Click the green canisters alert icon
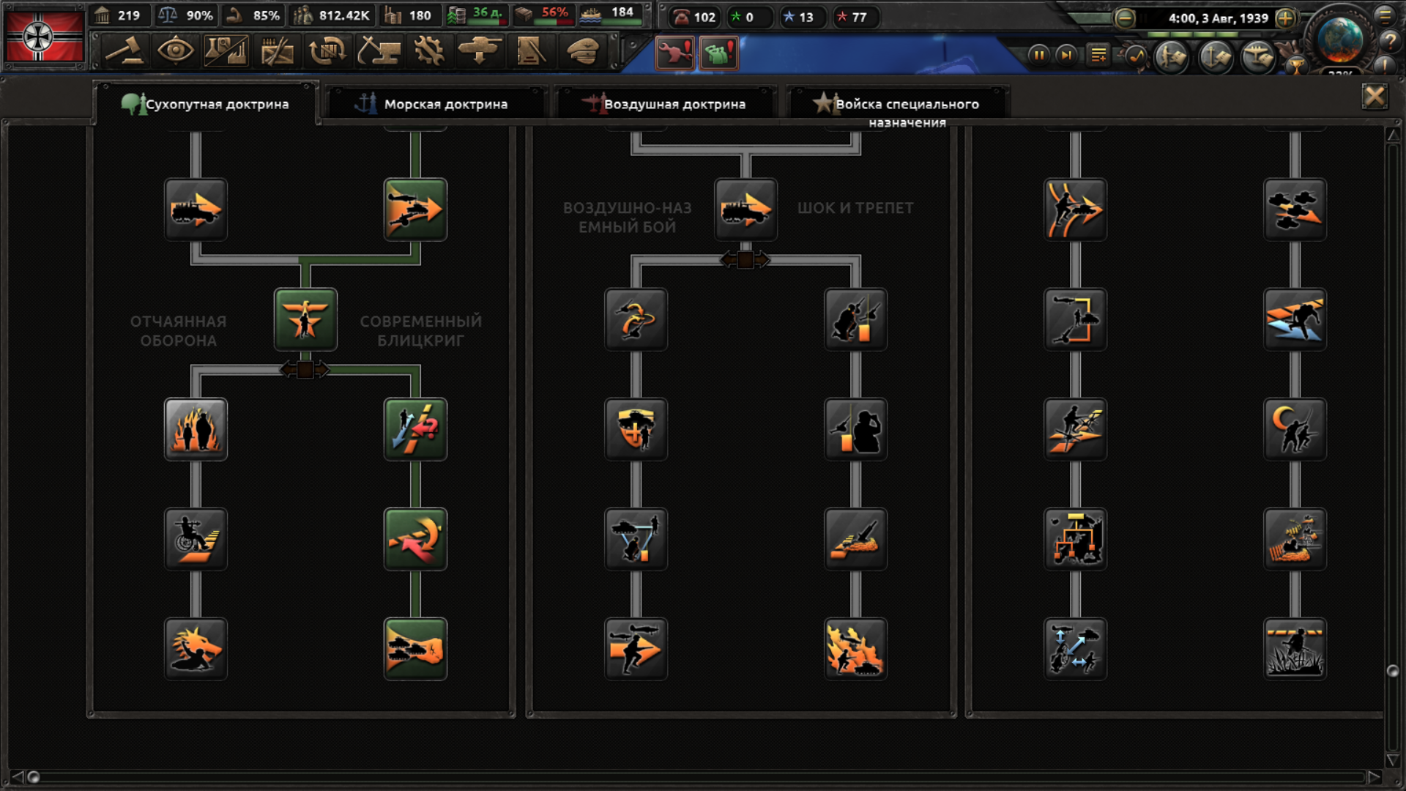Viewport: 1406px width, 791px height. coord(718,53)
